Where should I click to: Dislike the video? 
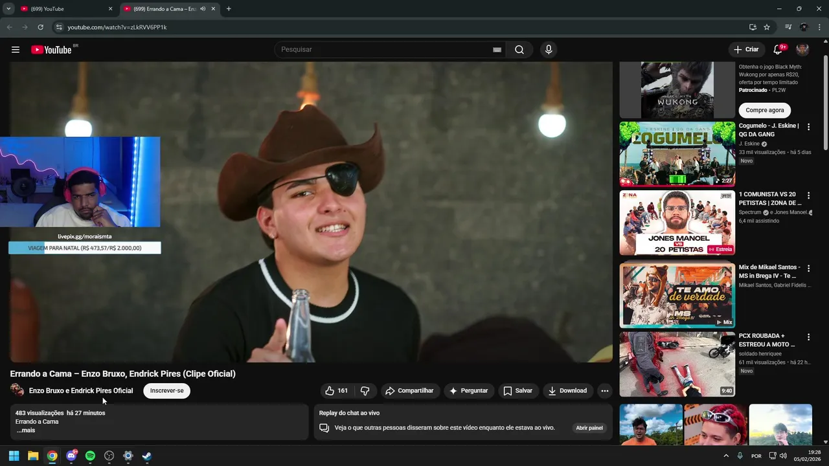365,391
